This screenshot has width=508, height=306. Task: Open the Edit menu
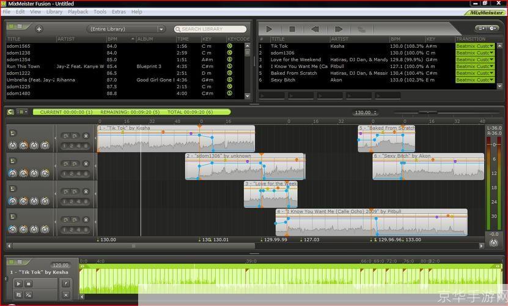(20, 12)
